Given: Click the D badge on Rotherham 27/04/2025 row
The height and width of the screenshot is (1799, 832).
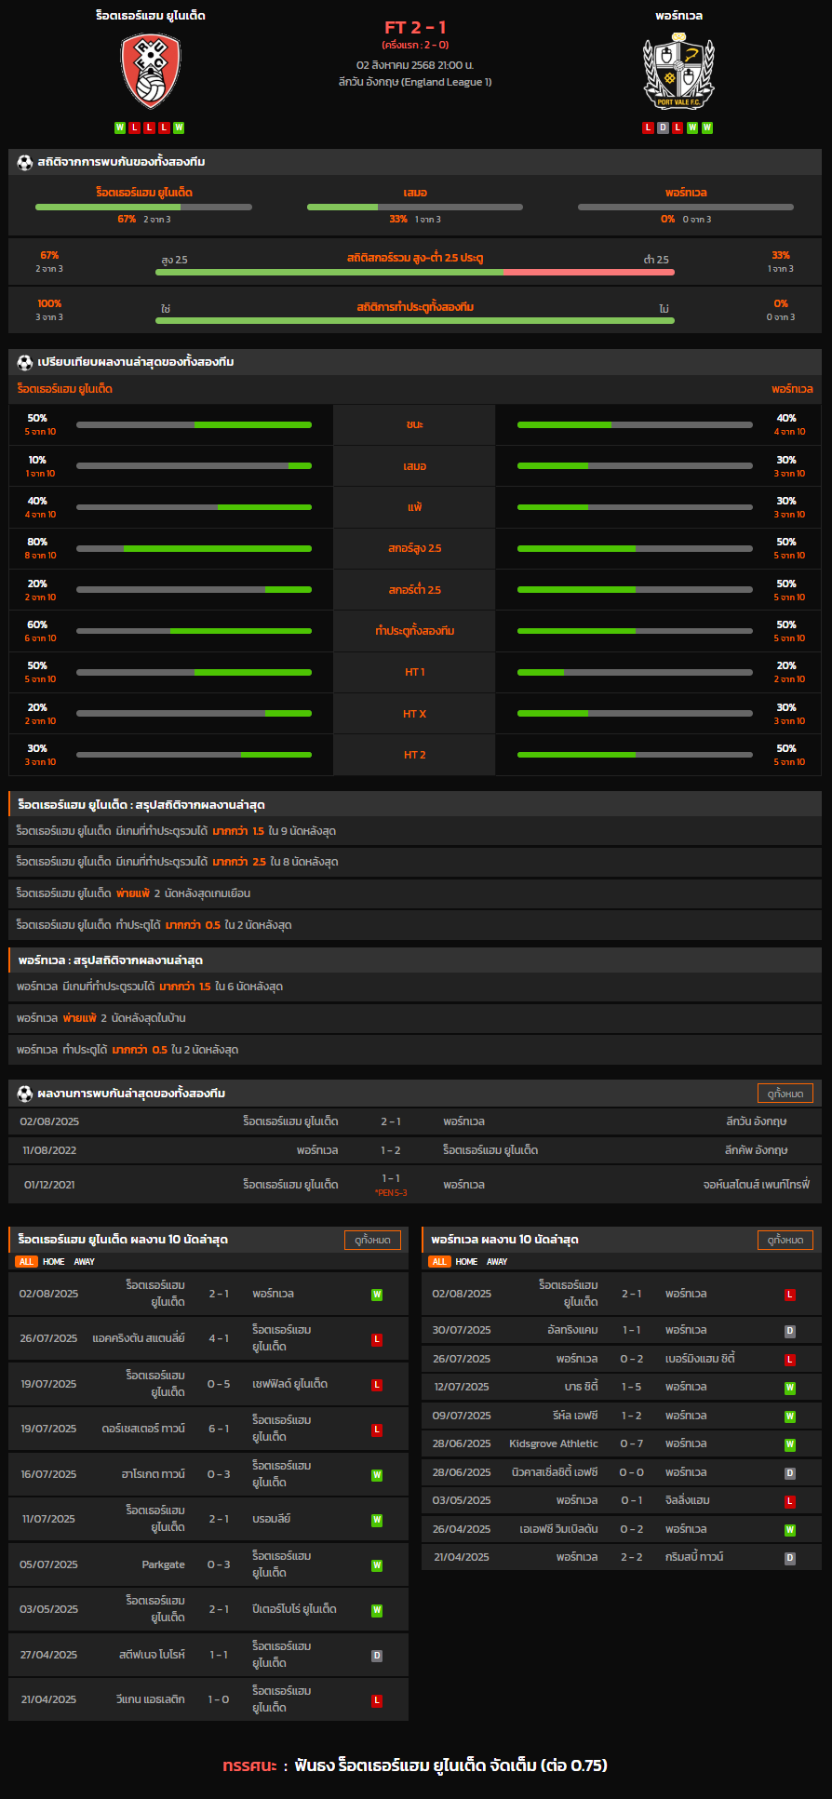Looking at the screenshot, I should [377, 1656].
